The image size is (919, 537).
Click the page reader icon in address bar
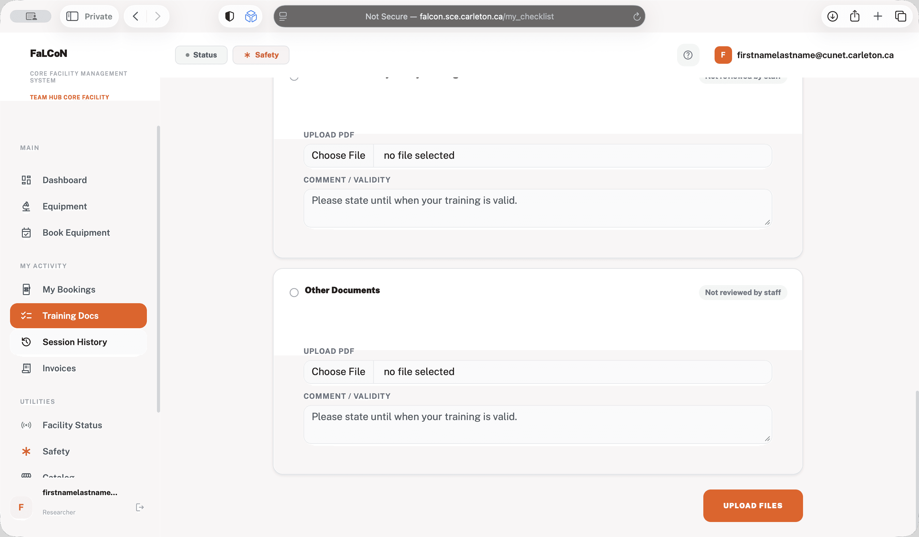[x=283, y=16]
